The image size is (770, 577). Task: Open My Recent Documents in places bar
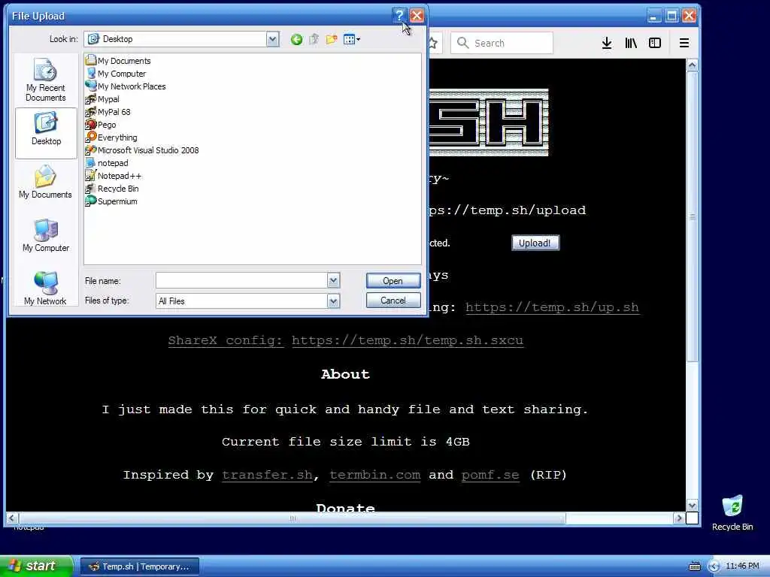[46, 80]
